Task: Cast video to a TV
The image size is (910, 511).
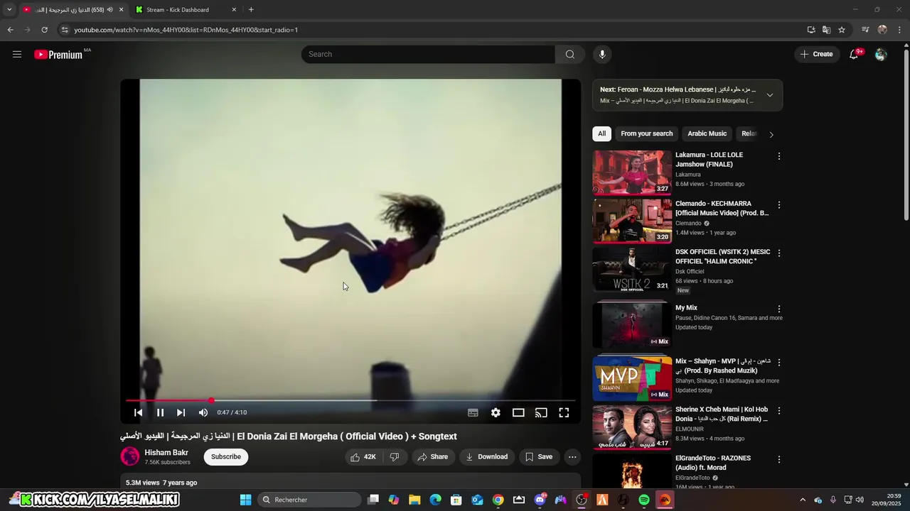Action: pyautogui.click(x=541, y=412)
